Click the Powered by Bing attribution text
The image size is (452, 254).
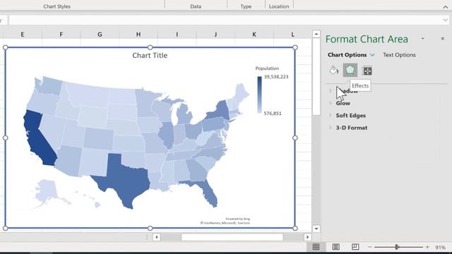coord(238,219)
